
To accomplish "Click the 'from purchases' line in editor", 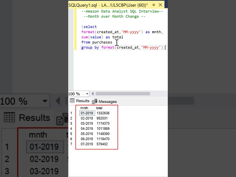I will (97, 42).
